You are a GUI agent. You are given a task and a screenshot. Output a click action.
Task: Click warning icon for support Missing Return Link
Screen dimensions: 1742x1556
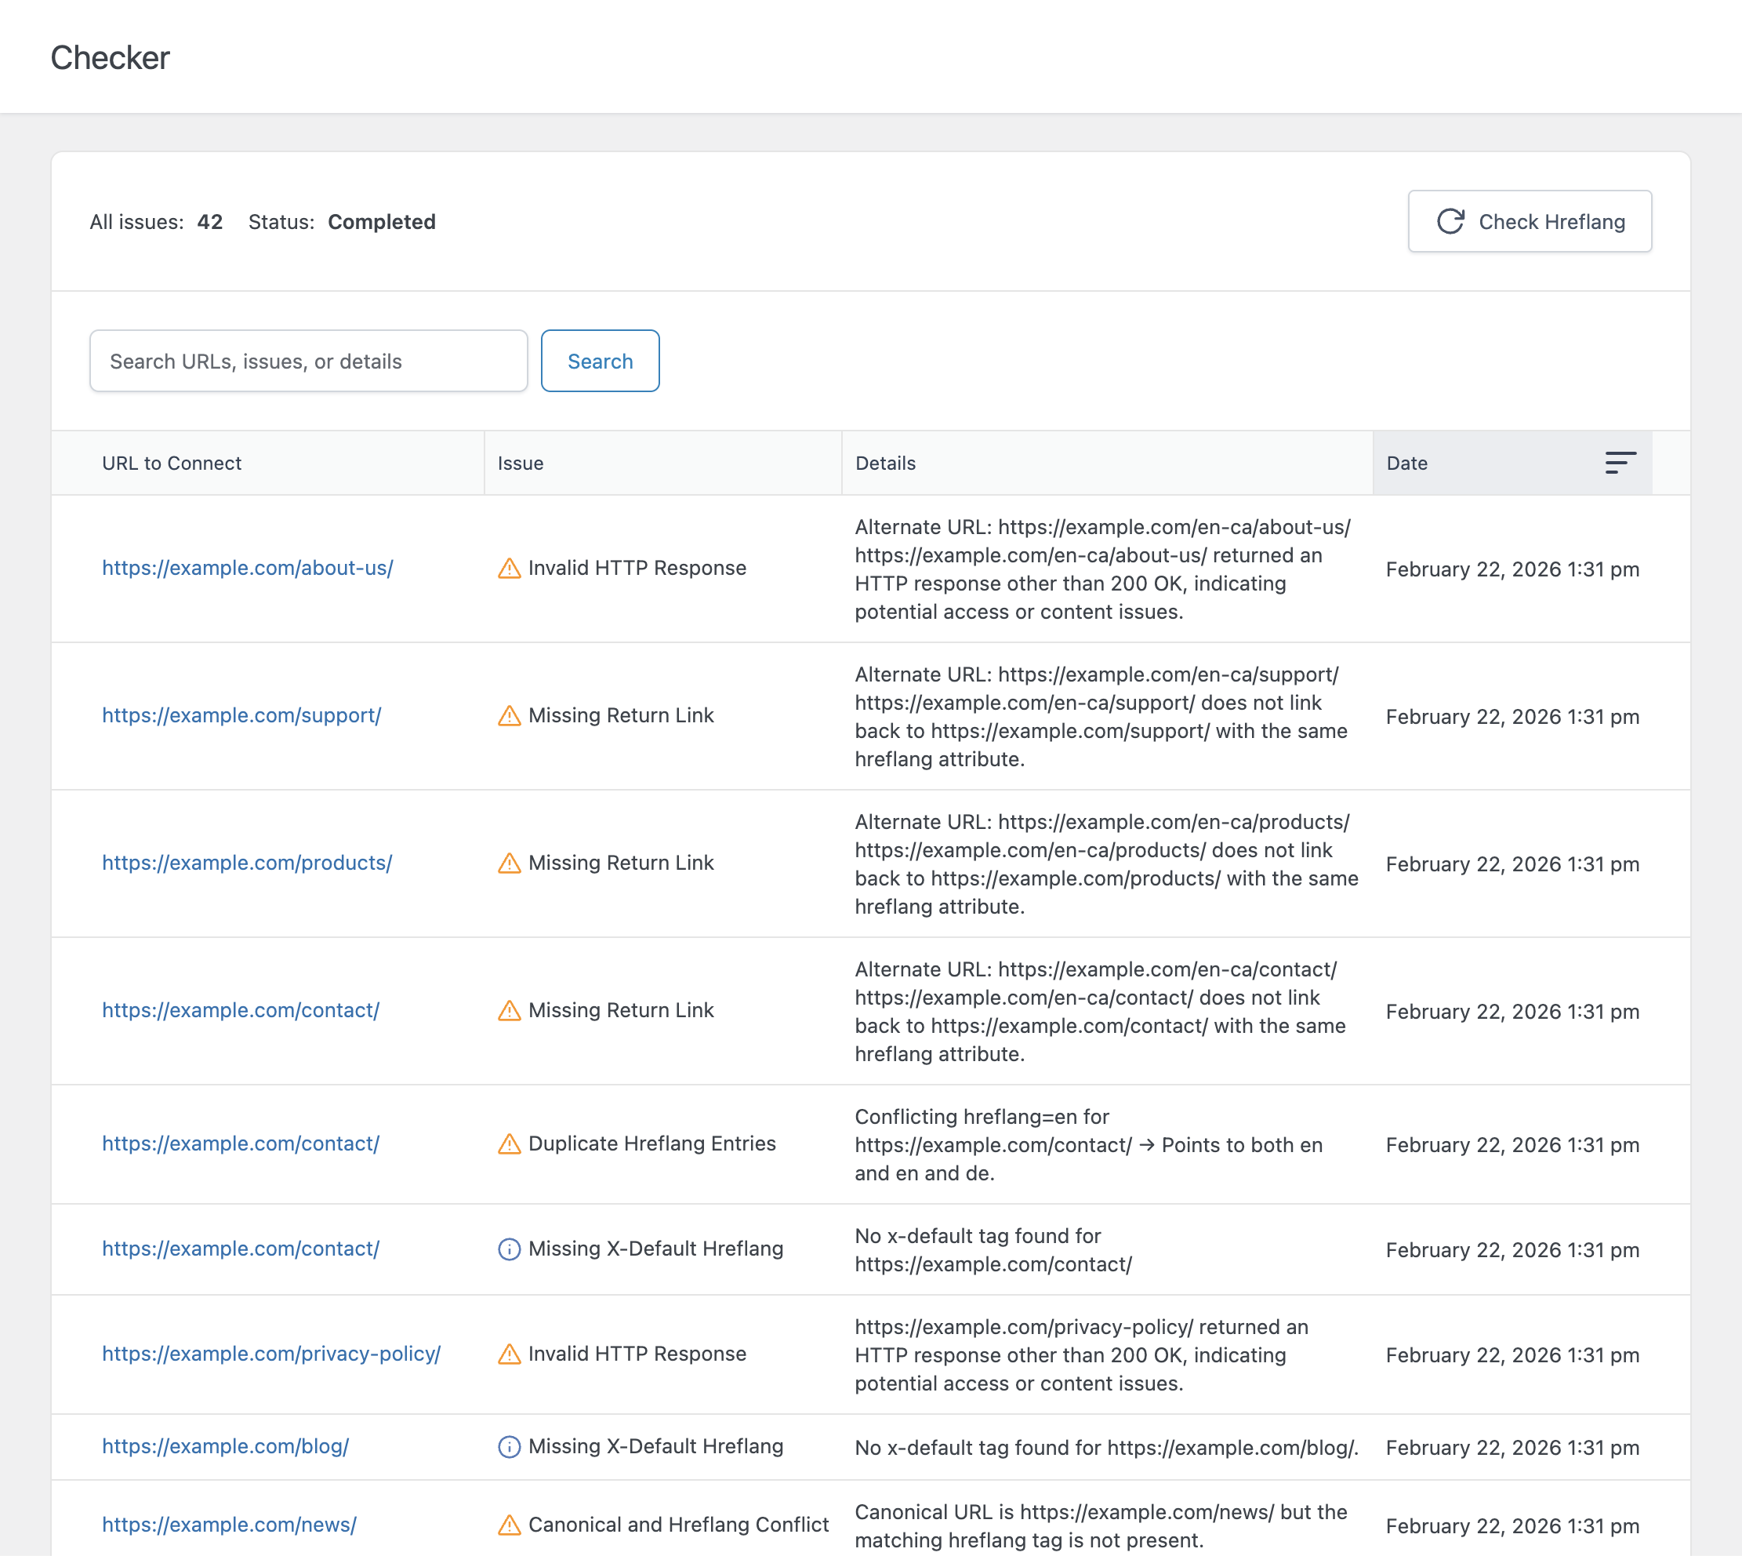[x=510, y=715]
